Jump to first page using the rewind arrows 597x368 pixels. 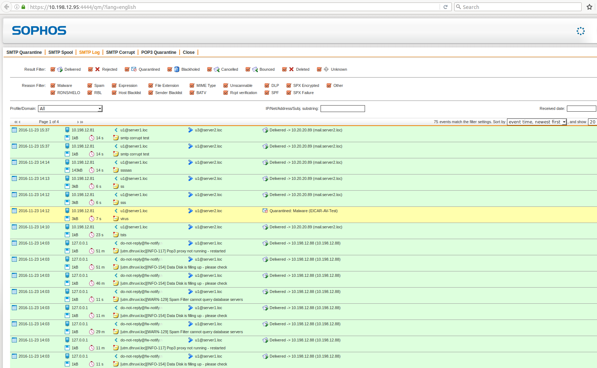point(15,122)
